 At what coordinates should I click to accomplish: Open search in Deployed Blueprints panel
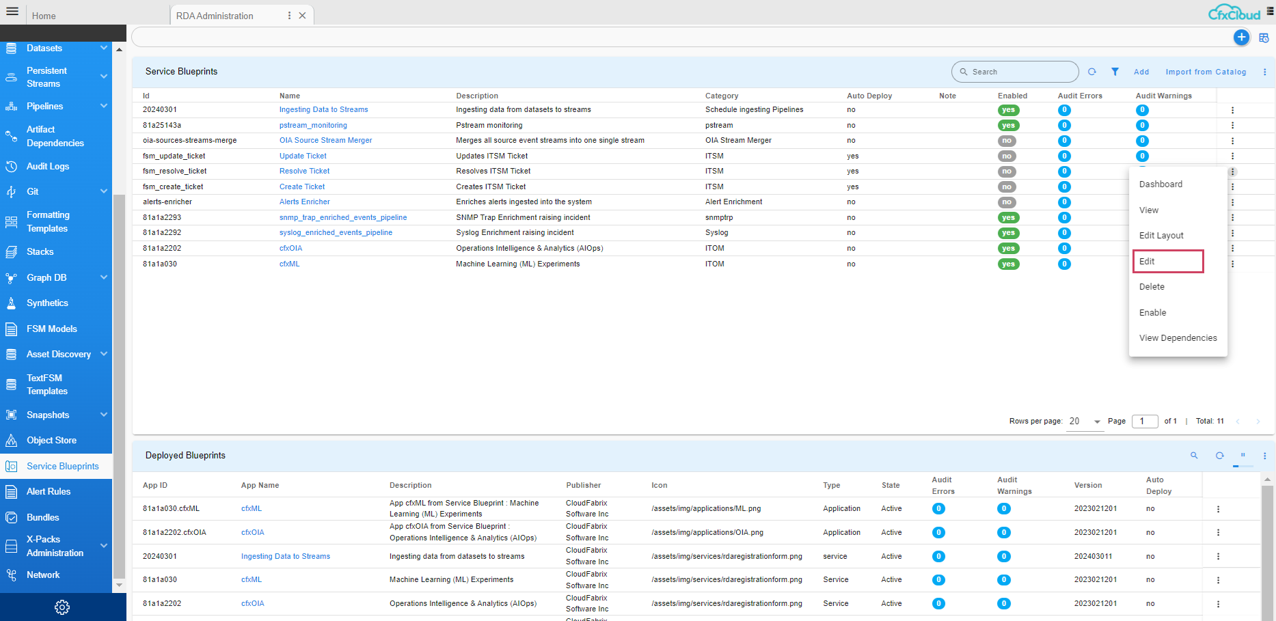(x=1194, y=456)
